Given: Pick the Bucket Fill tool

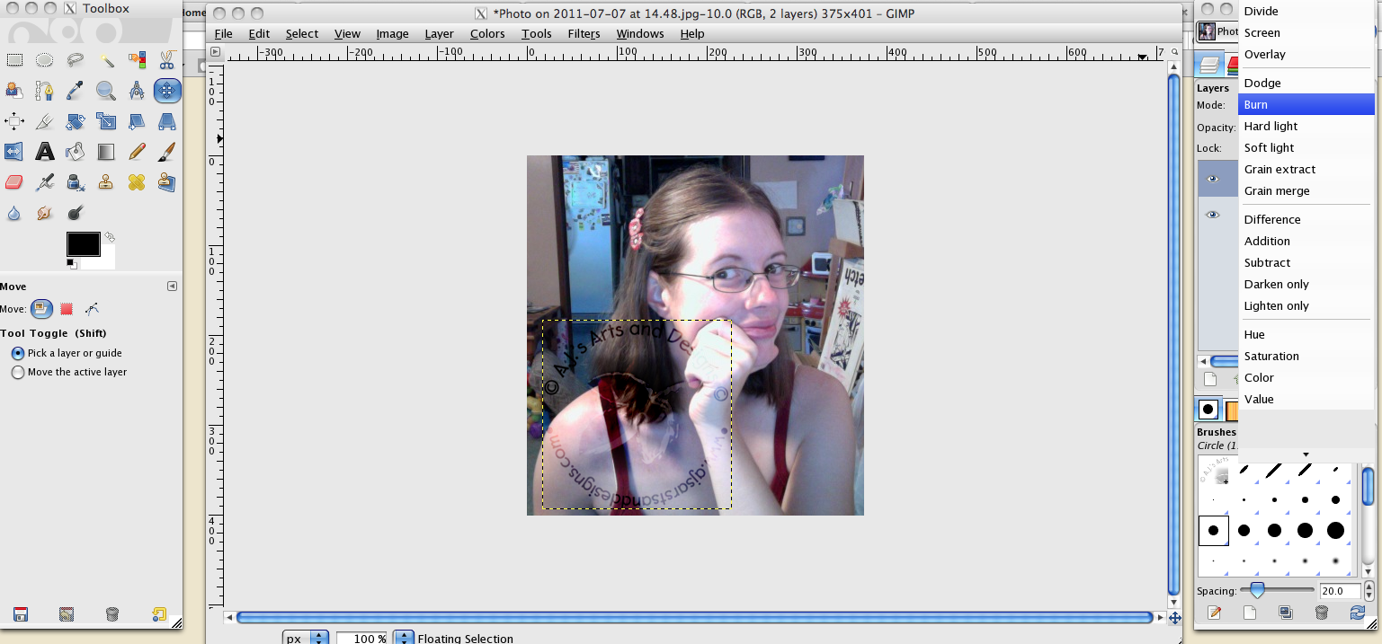Looking at the screenshot, I should coord(76,152).
